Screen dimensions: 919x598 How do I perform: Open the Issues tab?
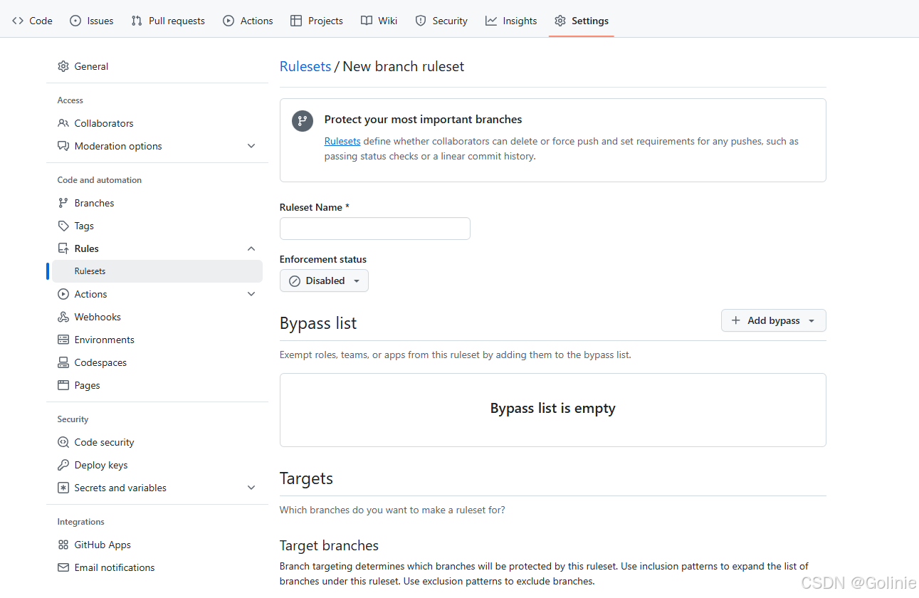coord(92,21)
